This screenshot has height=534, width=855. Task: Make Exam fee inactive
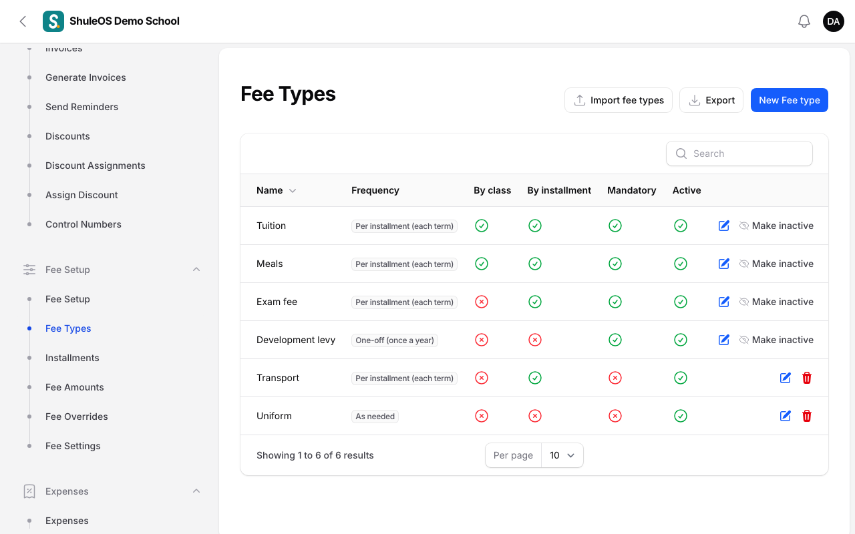click(776, 302)
